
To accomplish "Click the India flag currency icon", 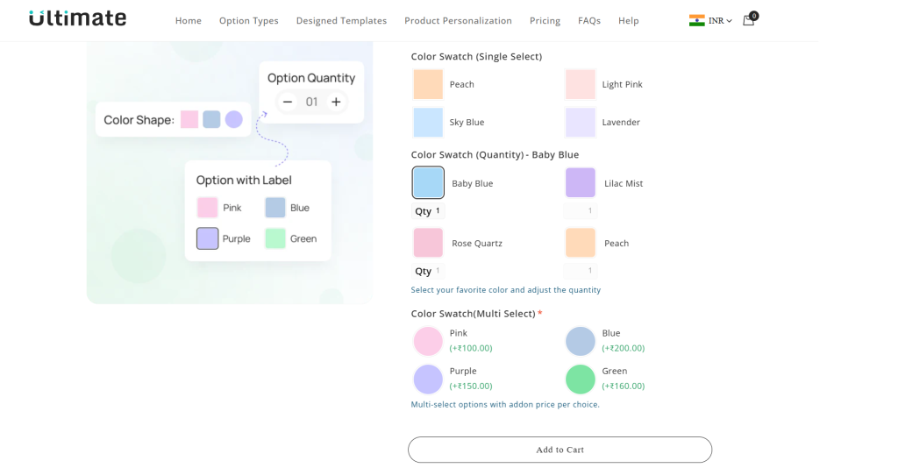I will coord(696,21).
